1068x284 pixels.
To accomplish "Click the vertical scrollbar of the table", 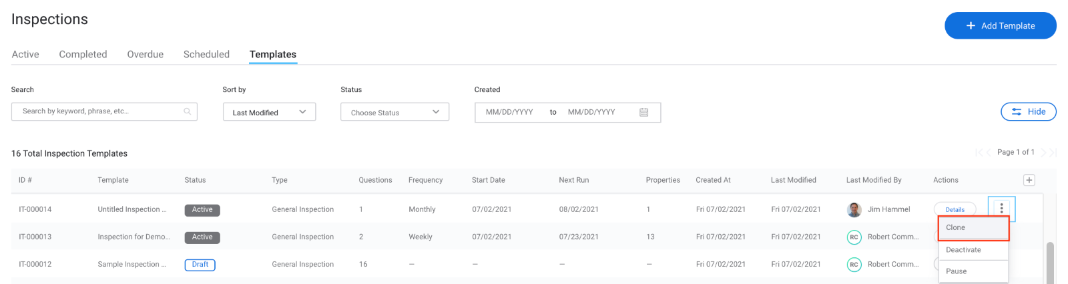I will pyautogui.click(x=1050, y=263).
